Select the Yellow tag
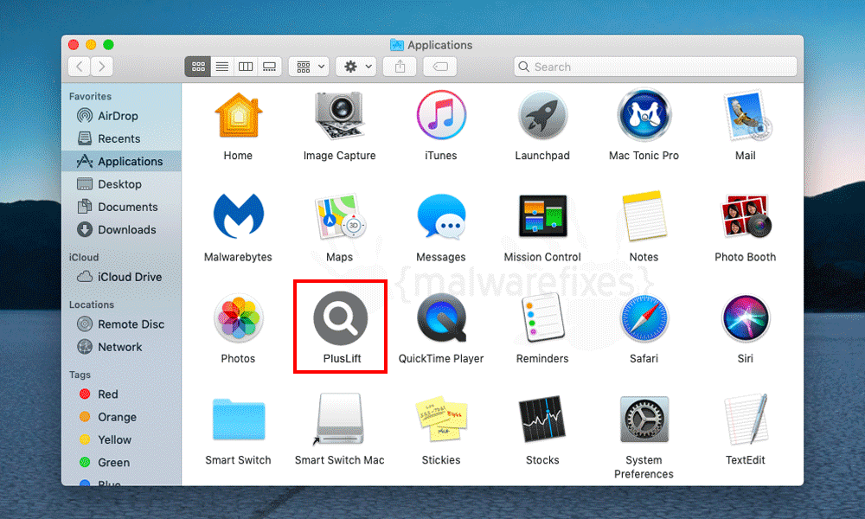This screenshot has height=519, width=865. (x=121, y=439)
